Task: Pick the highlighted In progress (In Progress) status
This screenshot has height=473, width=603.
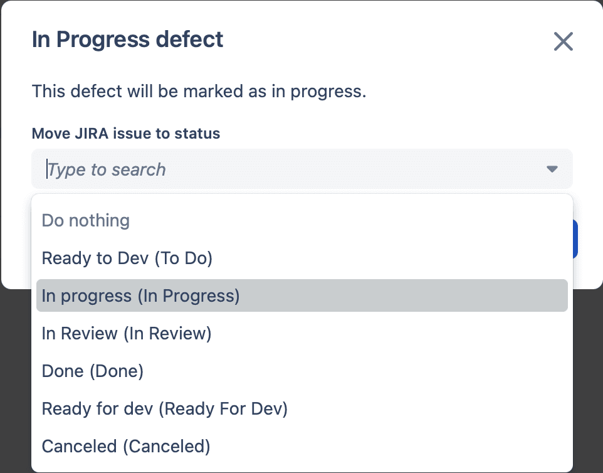Action: (x=302, y=295)
